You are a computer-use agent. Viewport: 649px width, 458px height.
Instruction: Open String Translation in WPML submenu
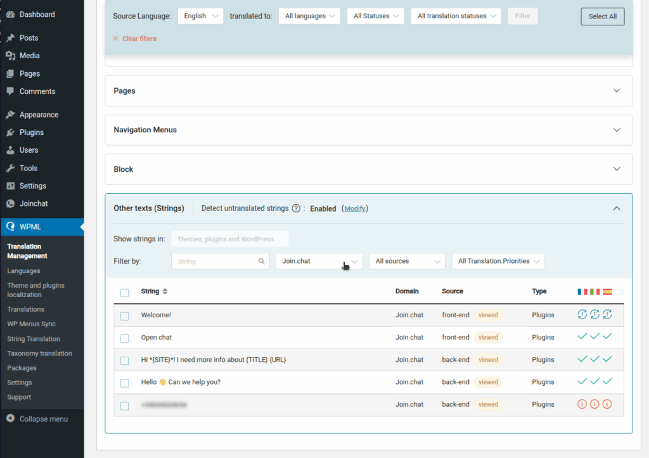[34, 339]
